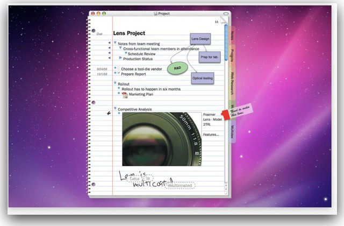Click the Choose a tool-die vendor text
The image size is (344, 226).
tap(141, 69)
